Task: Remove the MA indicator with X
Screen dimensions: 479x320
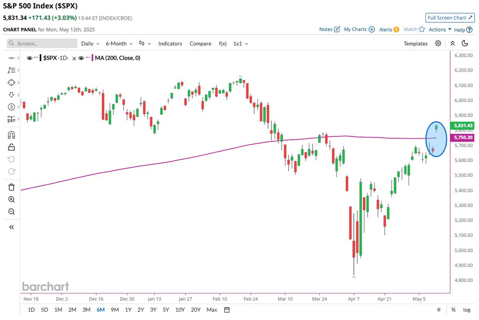Action: tap(74, 58)
